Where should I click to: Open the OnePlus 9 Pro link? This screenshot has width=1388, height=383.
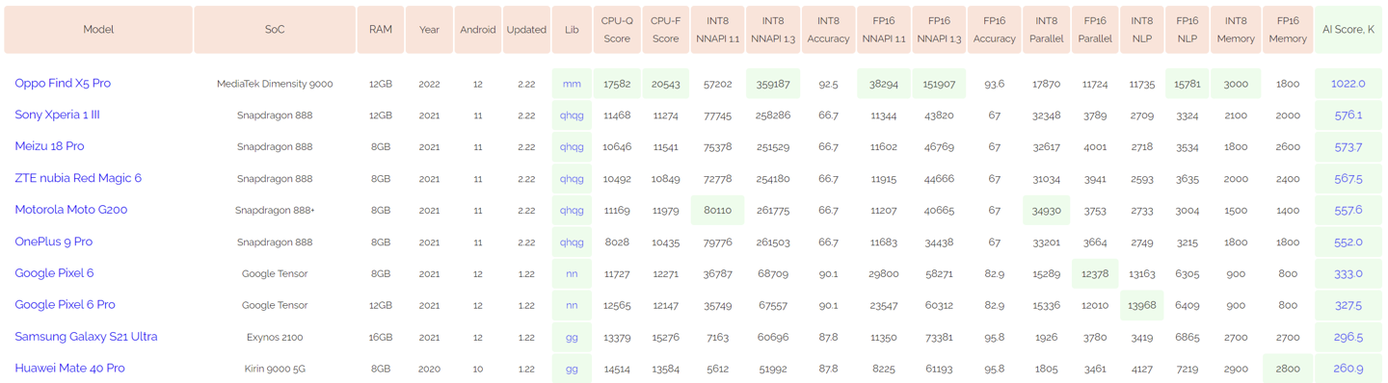[54, 242]
